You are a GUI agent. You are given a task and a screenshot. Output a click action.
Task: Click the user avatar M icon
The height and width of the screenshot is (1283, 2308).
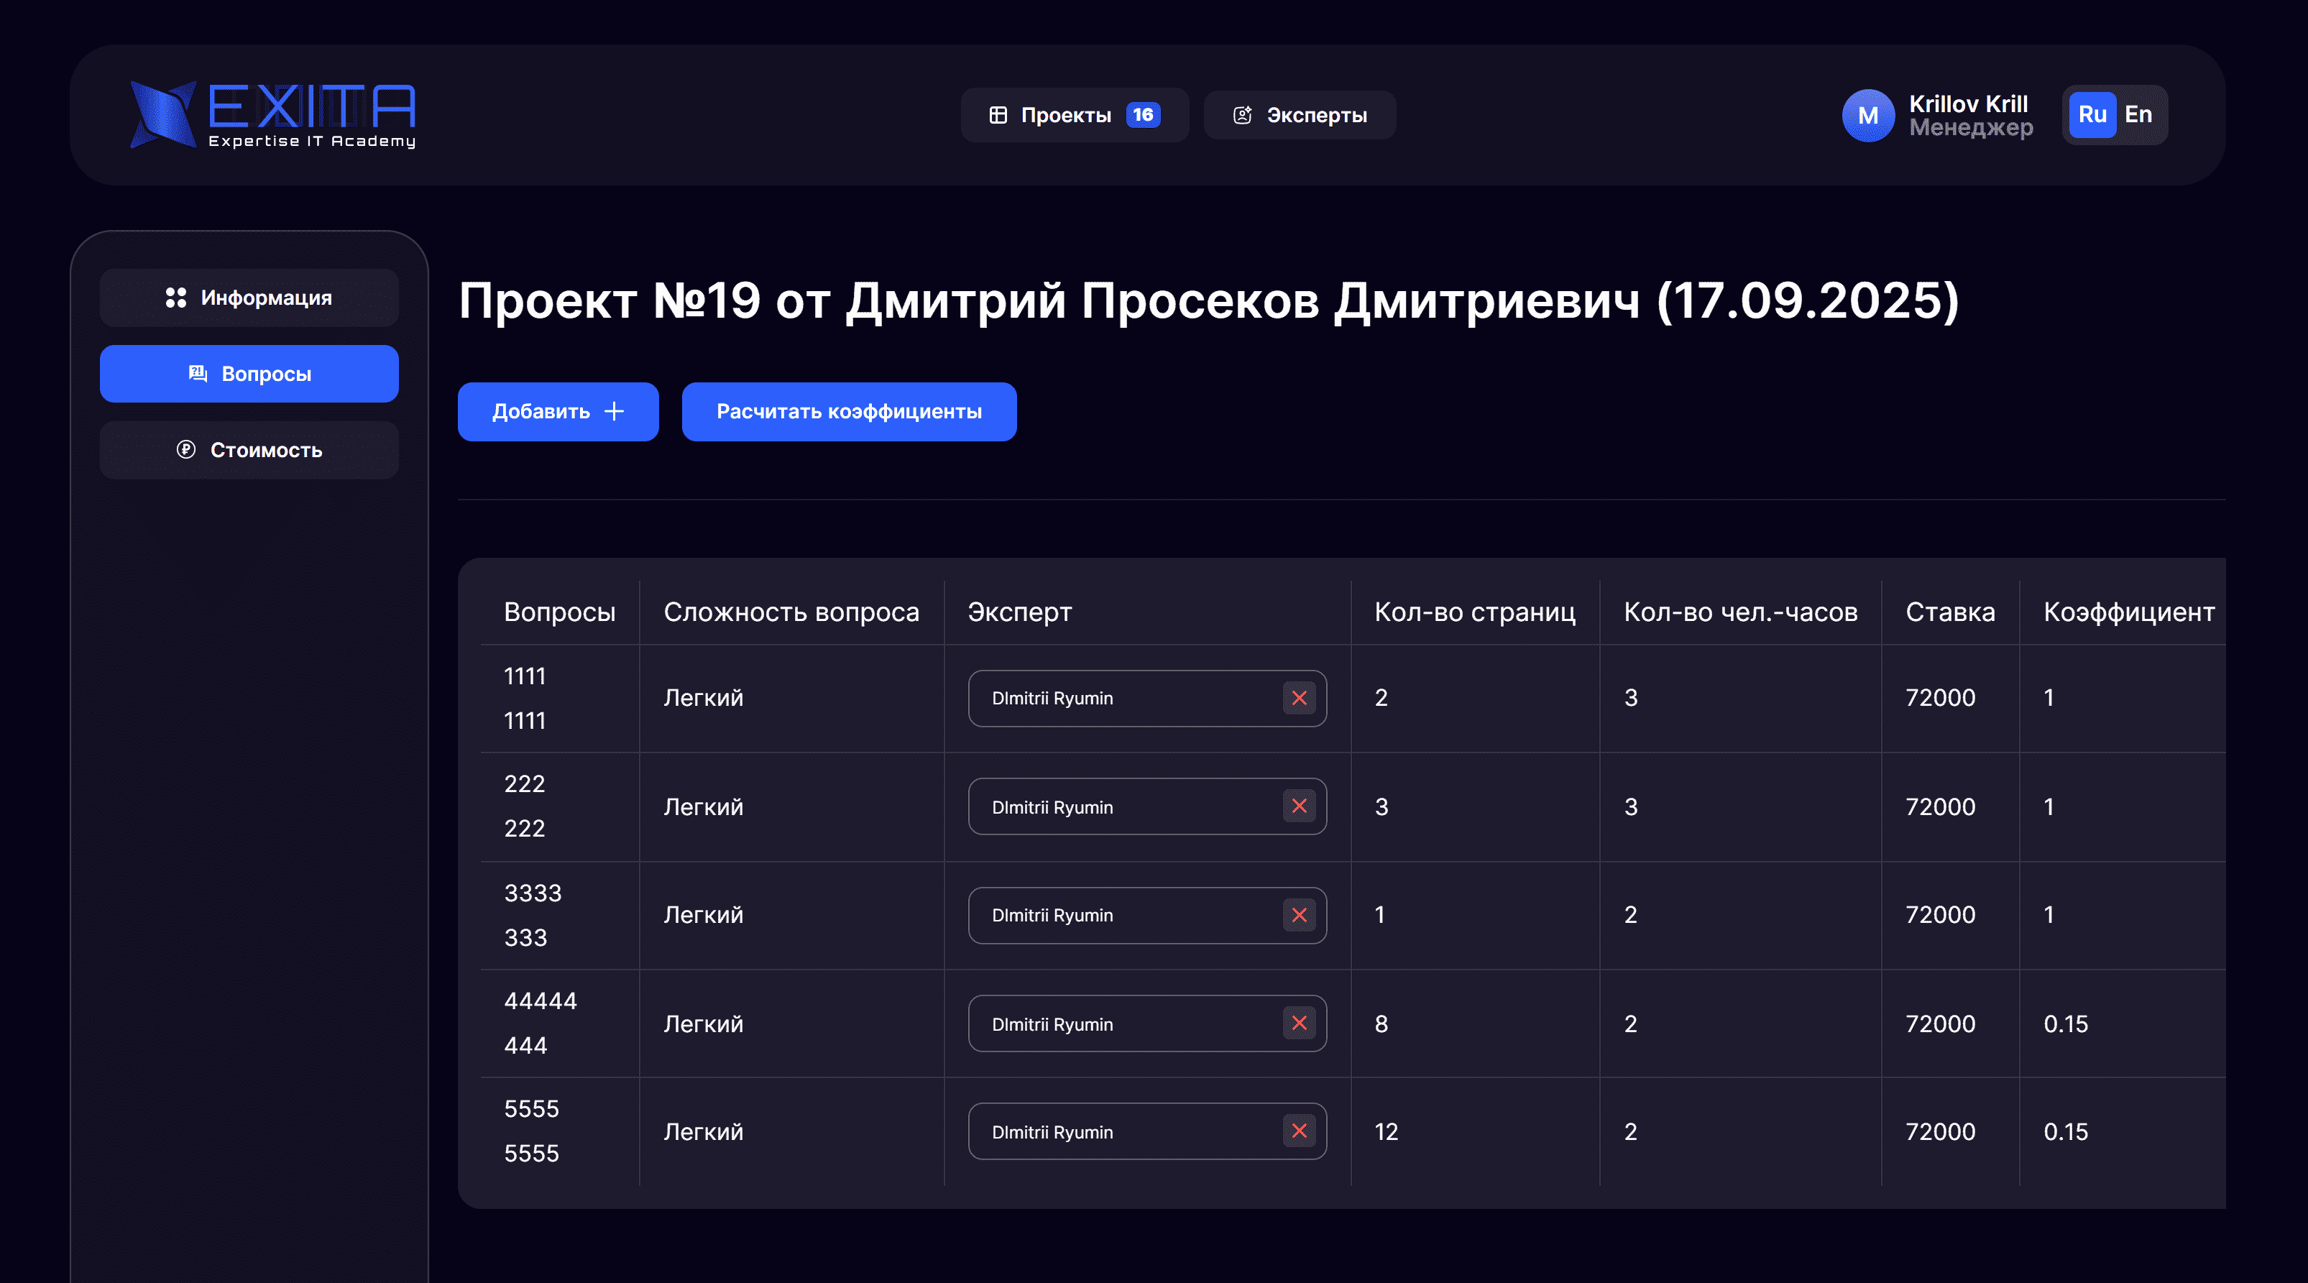(x=1867, y=116)
